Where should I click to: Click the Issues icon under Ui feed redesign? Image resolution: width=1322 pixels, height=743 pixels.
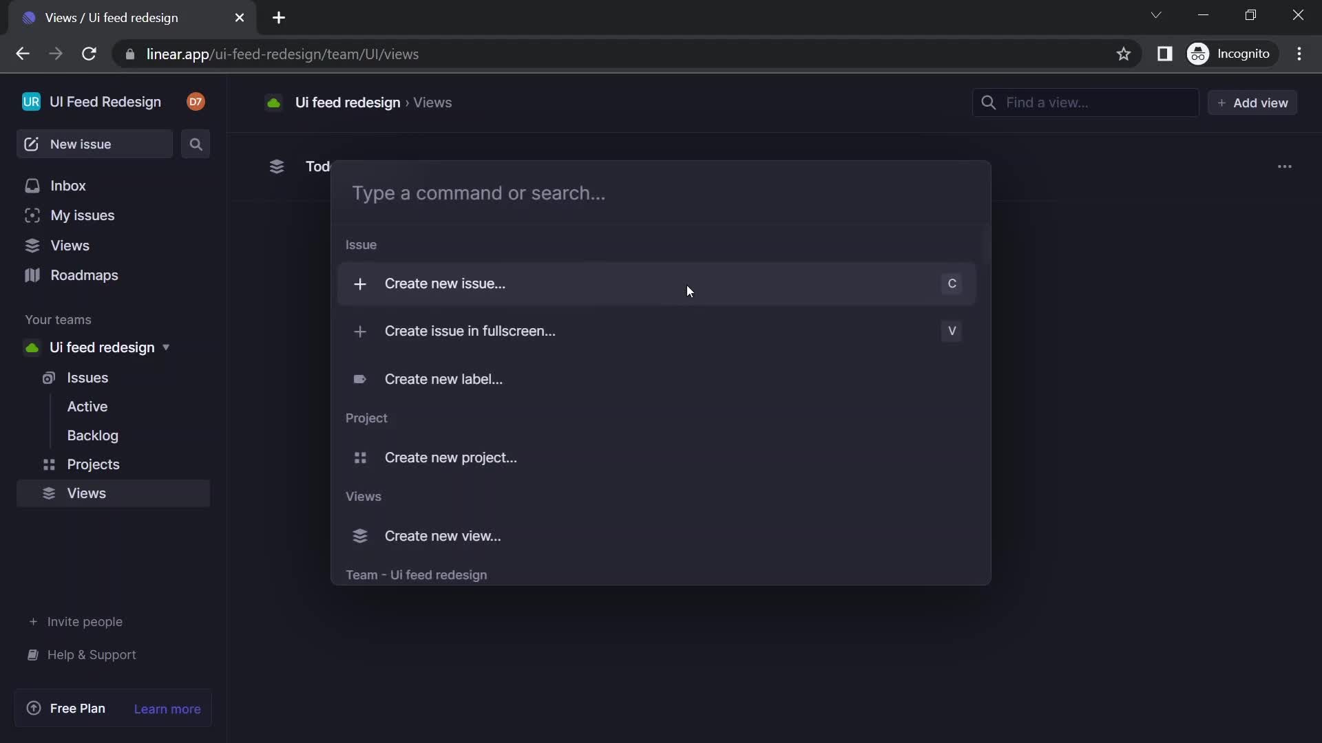click(48, 378)
